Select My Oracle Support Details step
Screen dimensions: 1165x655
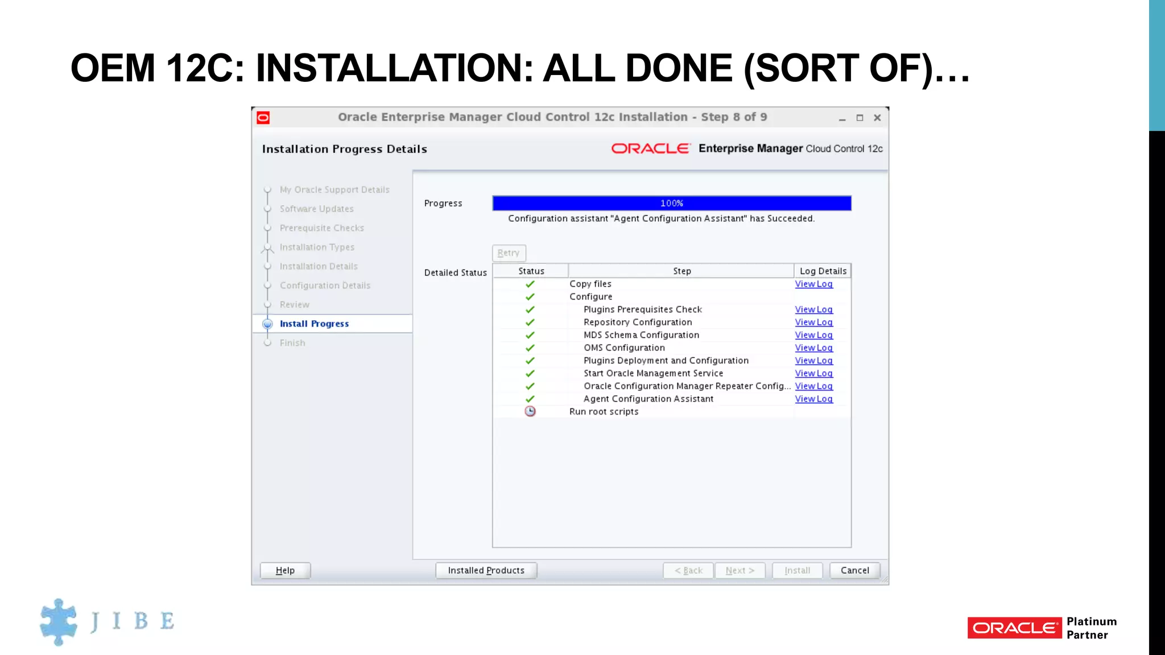pos(334,190)
